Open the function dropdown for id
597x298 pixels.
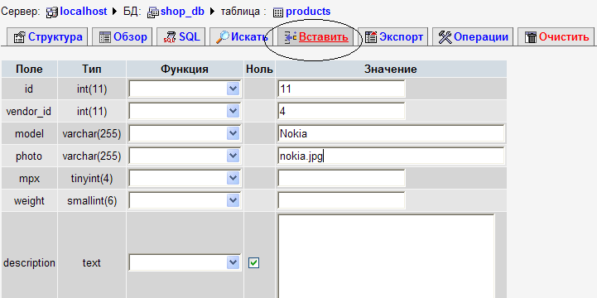(185, 89)
